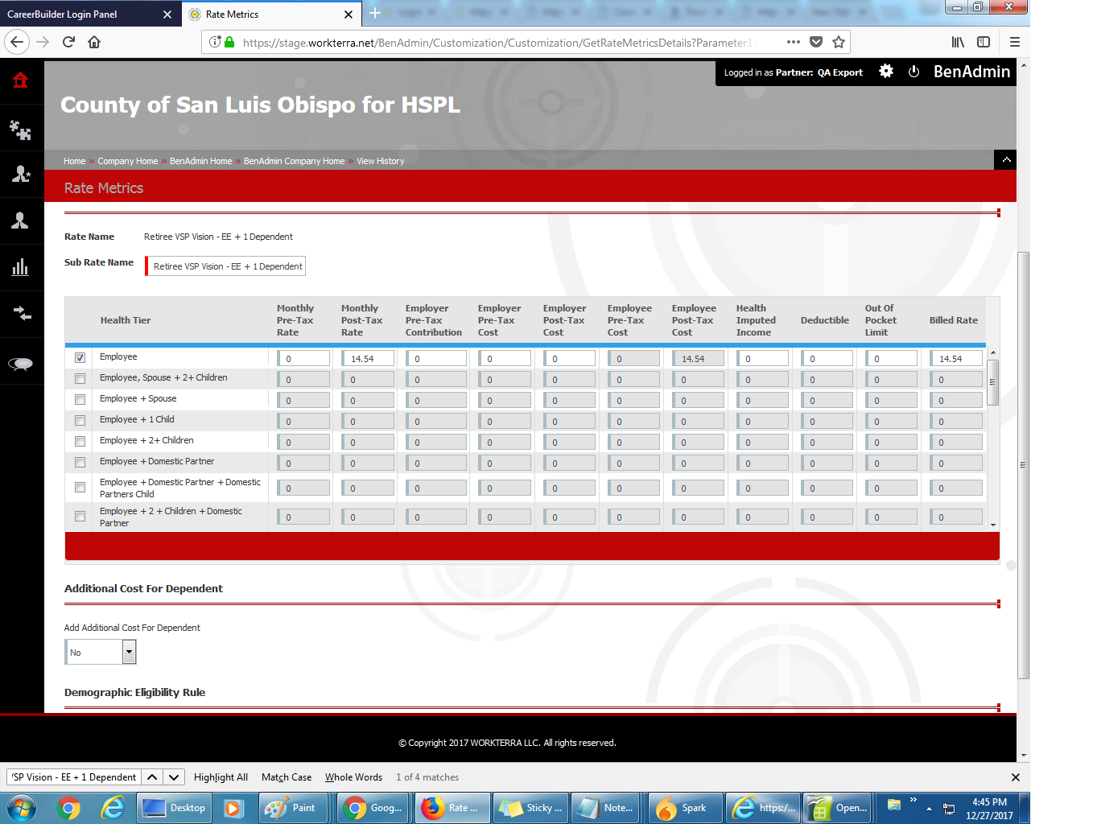Uncheck the Employee health tier checkbox
1093x824 pixels.
[80, 357]
